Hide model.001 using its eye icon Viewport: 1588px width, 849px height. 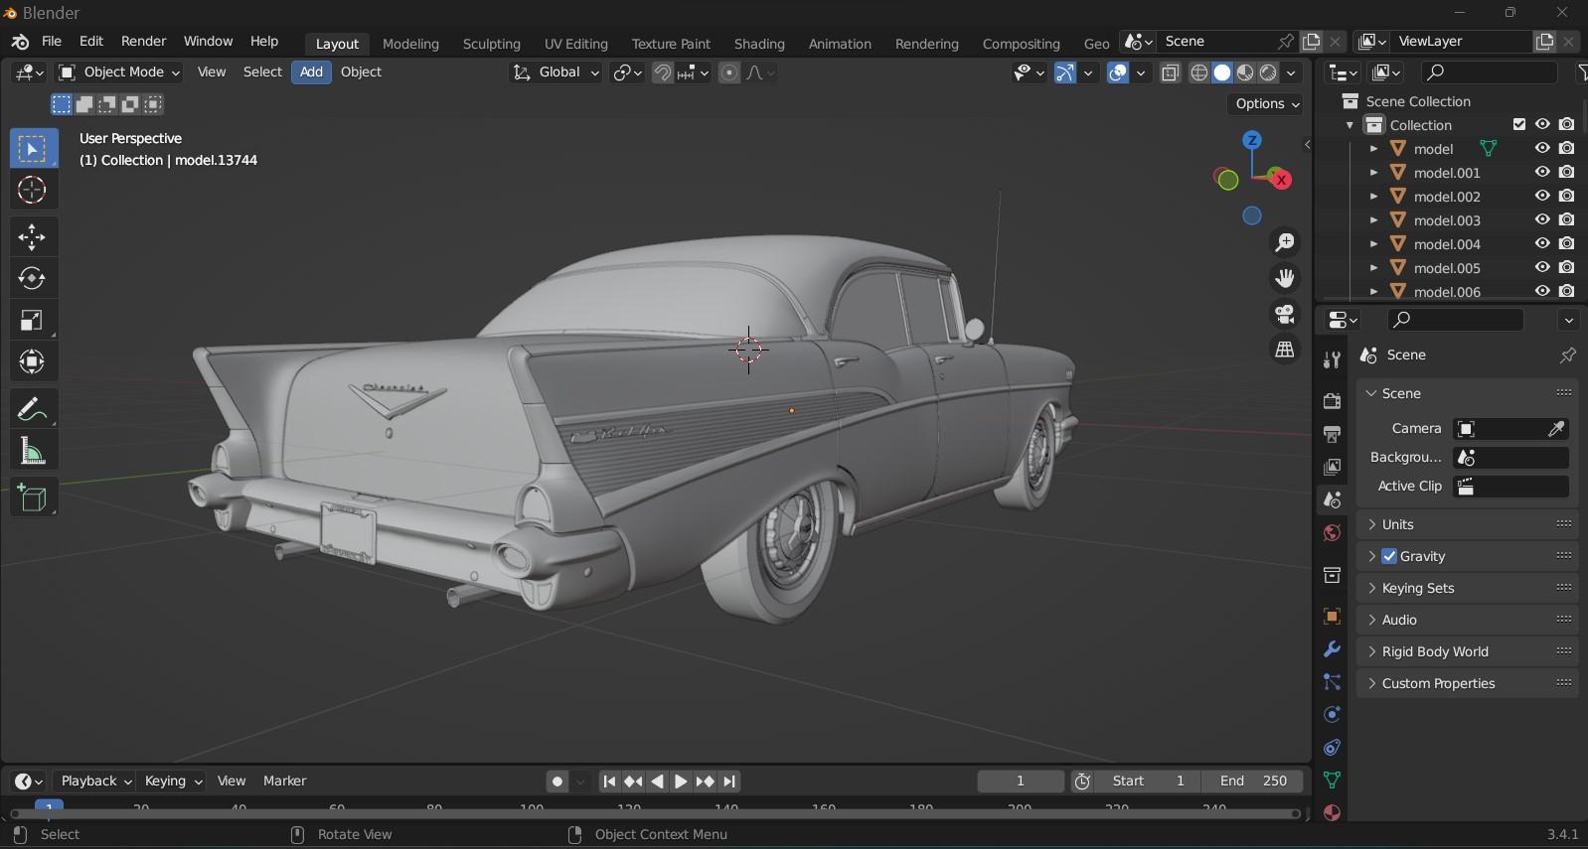click(1542, 172)
